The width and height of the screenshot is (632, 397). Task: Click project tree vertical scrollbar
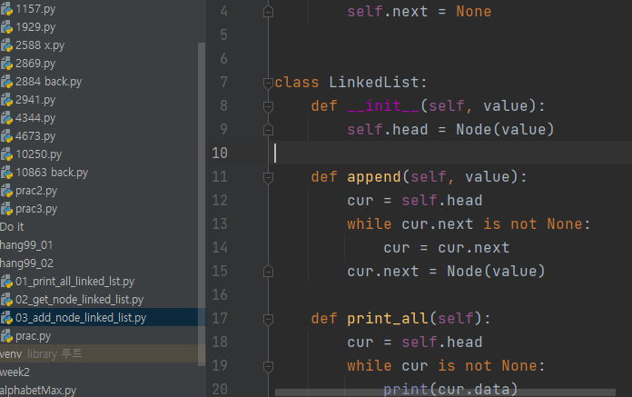[x=202, y=203]
